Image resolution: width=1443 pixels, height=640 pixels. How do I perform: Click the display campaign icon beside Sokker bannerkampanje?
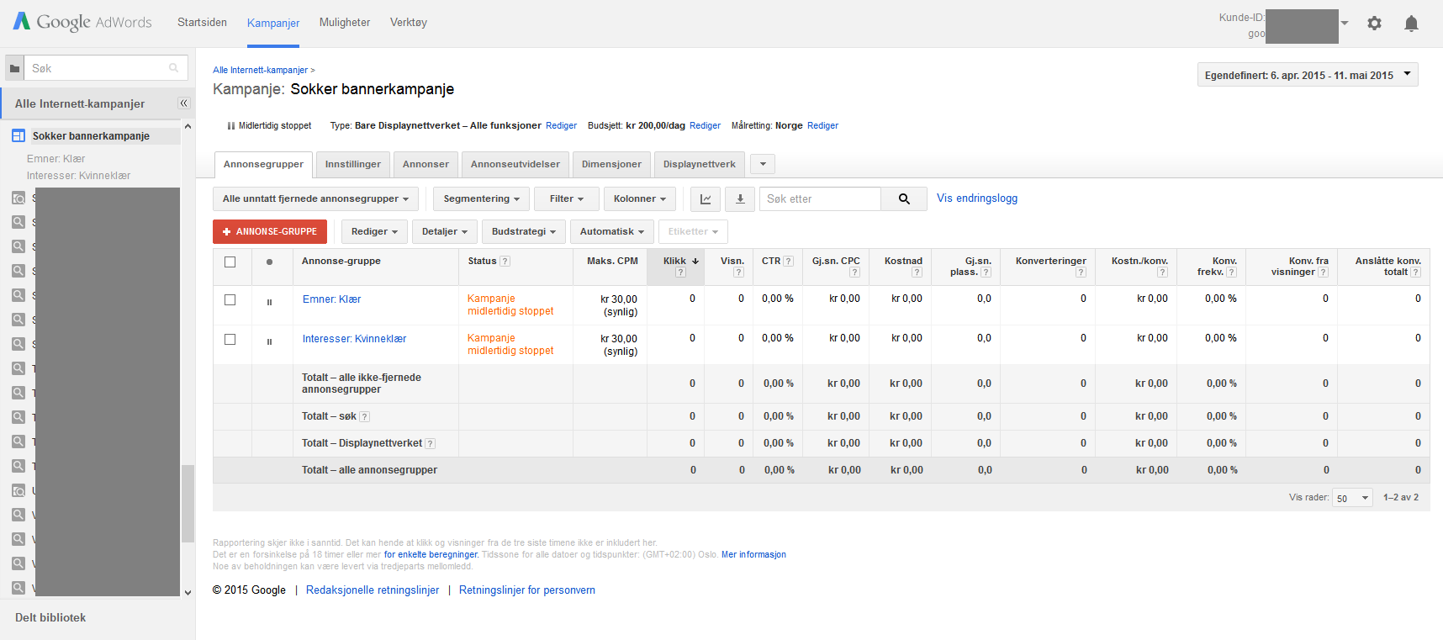(18, 135)
